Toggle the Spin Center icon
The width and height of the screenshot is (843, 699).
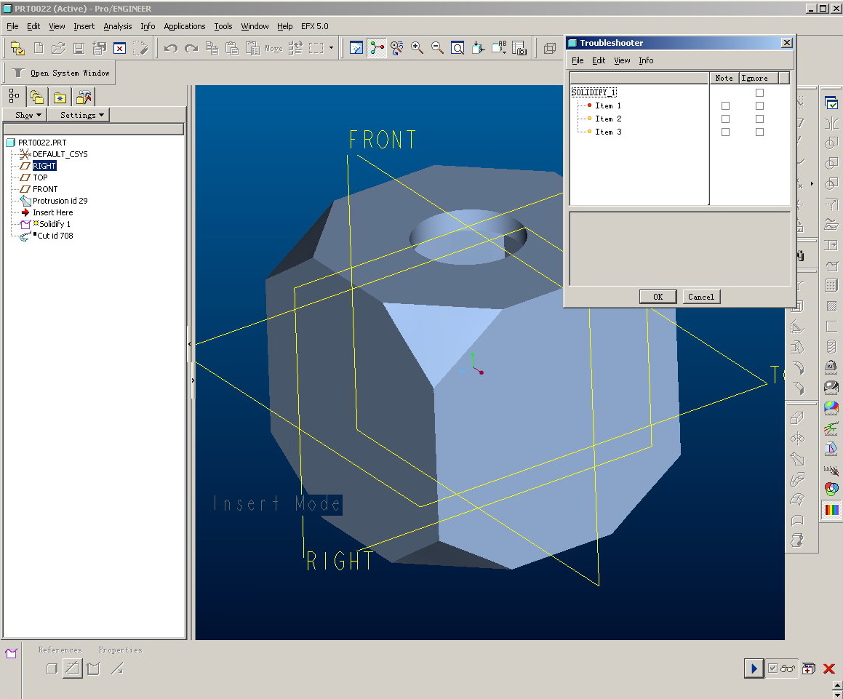[x=377, y=48]
